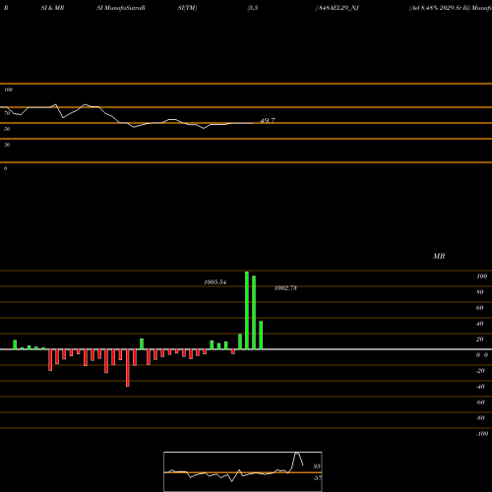Click the tallest green MR bar
This screenshot has height=492, width=492.
[x=247, y=310]
